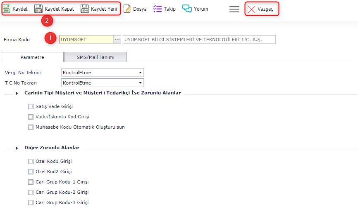Click into the Firma Kodu input field

coord(86,40)
